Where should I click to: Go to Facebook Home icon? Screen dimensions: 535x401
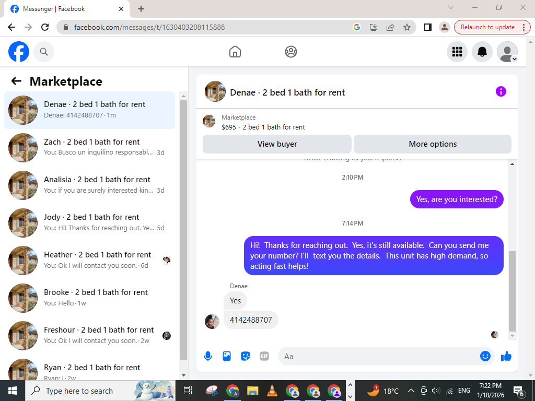click(x=235, y=52)
